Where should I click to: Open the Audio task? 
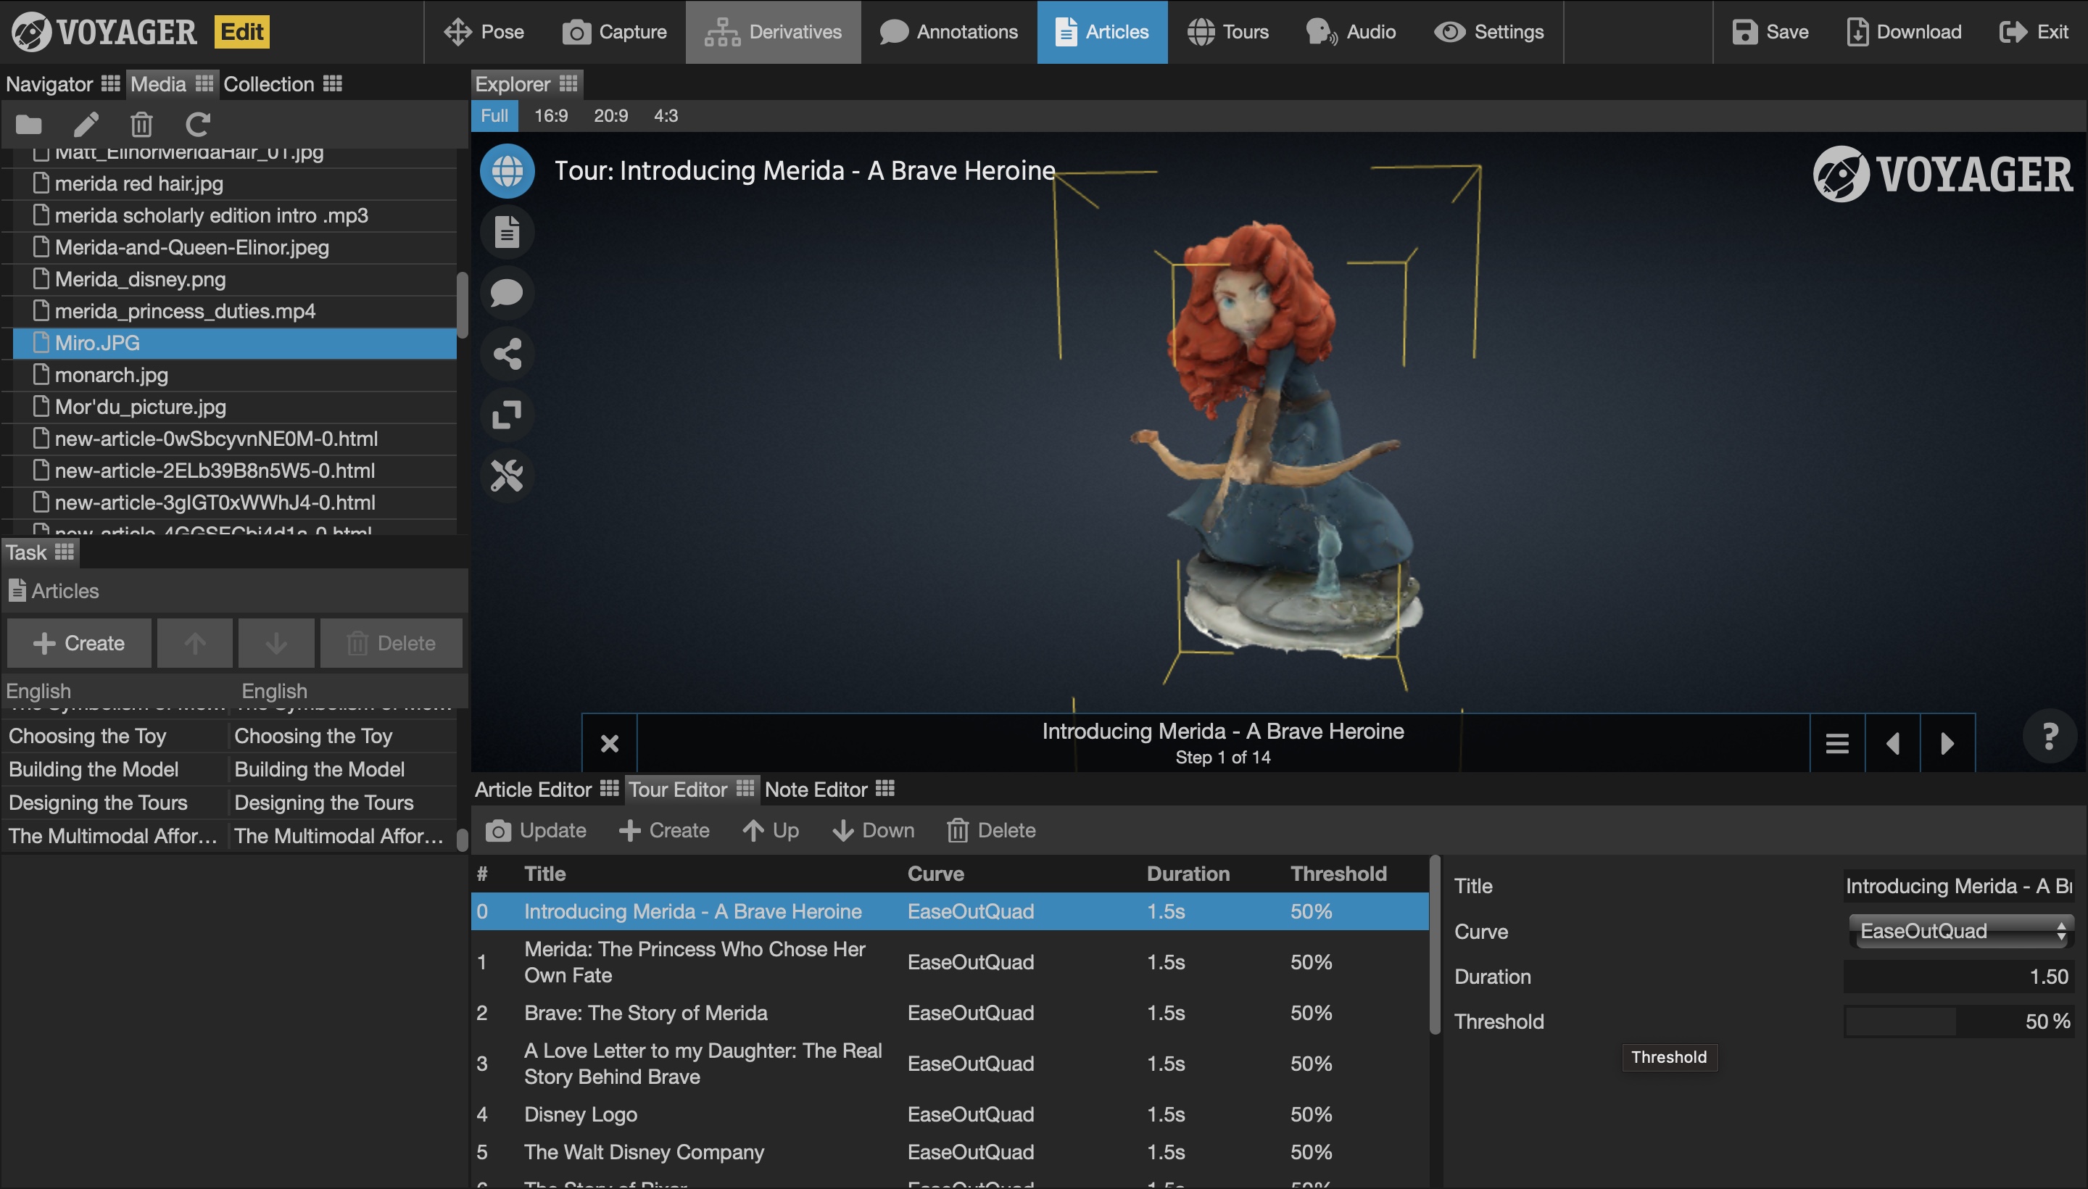1351,32
